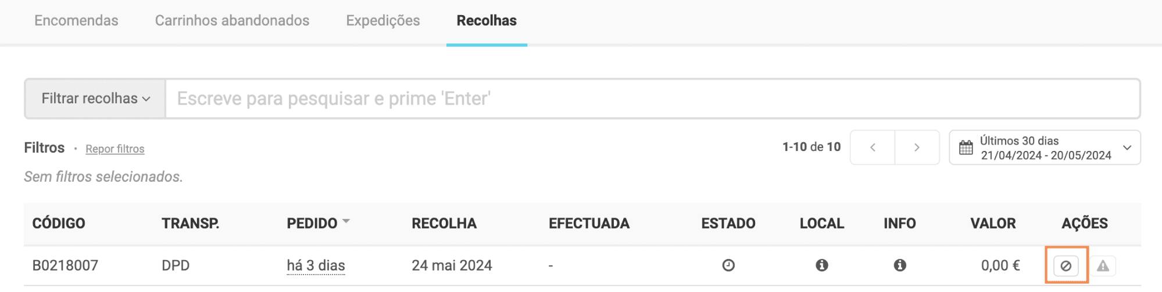Open the Filtrar recolhas dropdown
This screenshot has height=292, width=1162.
click(x=95, y=99)
